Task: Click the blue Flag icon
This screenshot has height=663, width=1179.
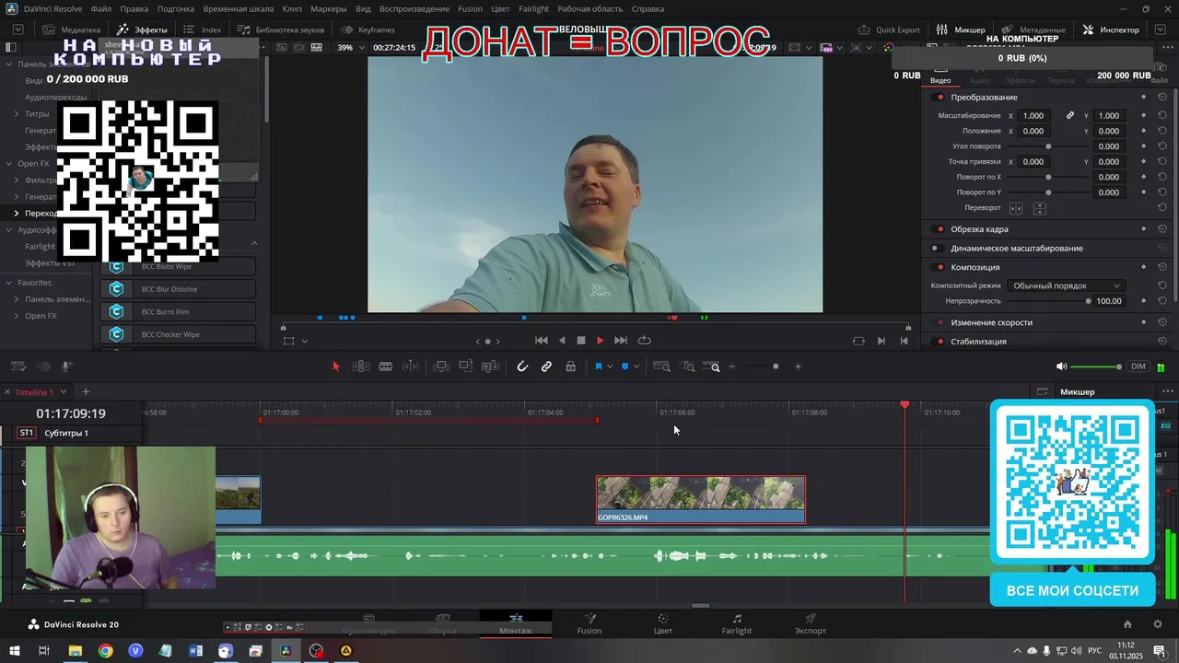Action: [598, 366]
